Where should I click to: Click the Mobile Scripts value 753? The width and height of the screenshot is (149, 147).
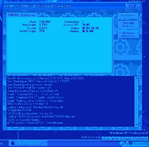[x=42, y=31]
